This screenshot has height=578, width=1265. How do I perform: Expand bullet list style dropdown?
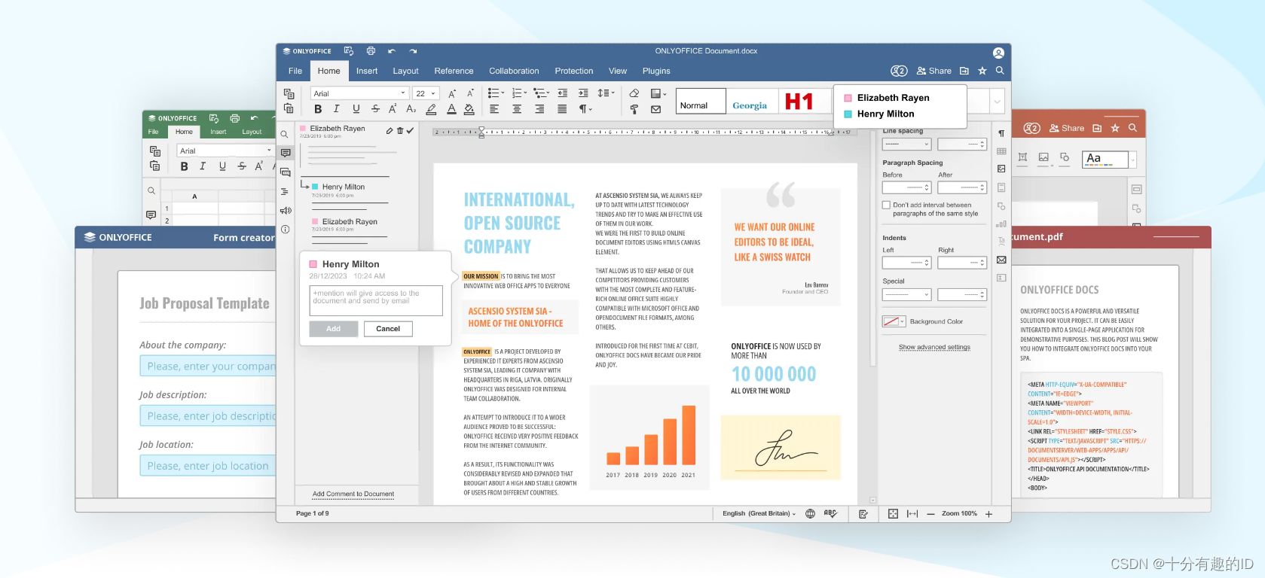tap(503, 93)
